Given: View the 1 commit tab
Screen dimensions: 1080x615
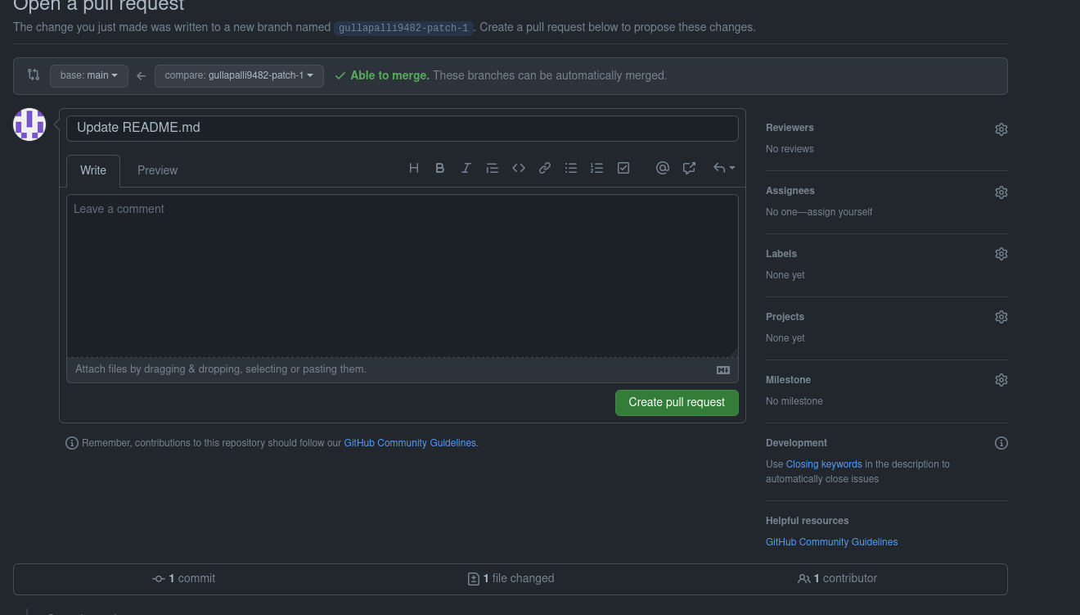Looking at the screenshot, I should [x=184, y=578].
